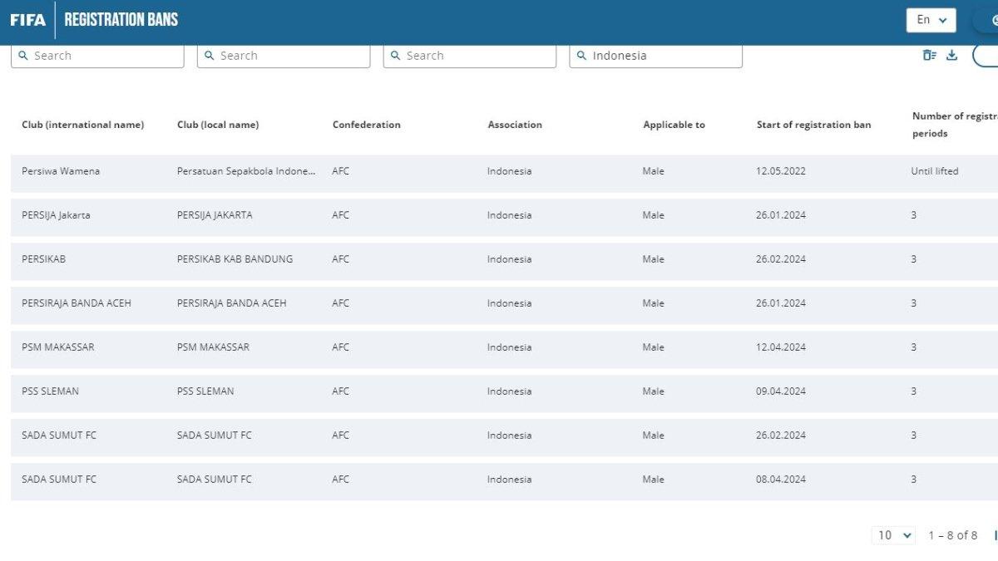The image size is (998, 561).
Task: Sort by the Applicable to column header
Action: (x=674, y=125)
